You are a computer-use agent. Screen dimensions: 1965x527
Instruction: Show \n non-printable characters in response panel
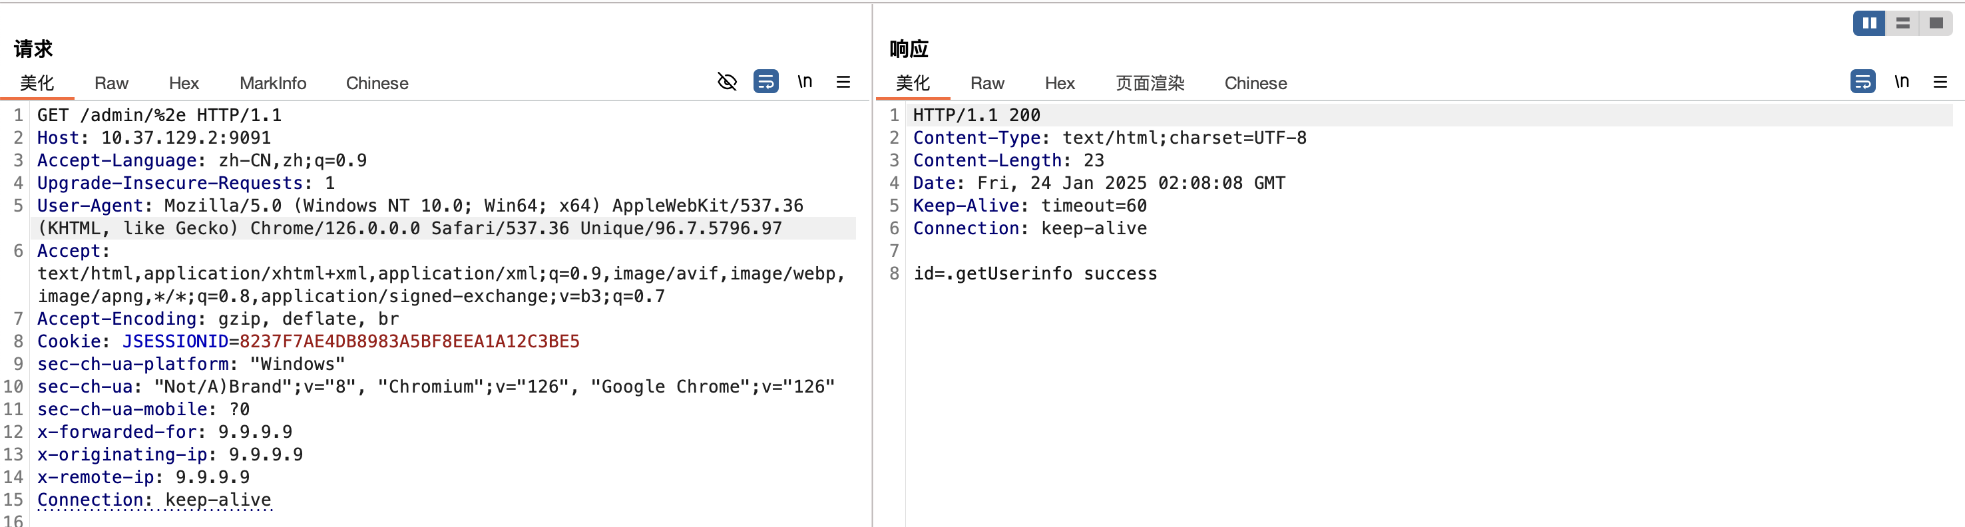[x=1902, y=82]
